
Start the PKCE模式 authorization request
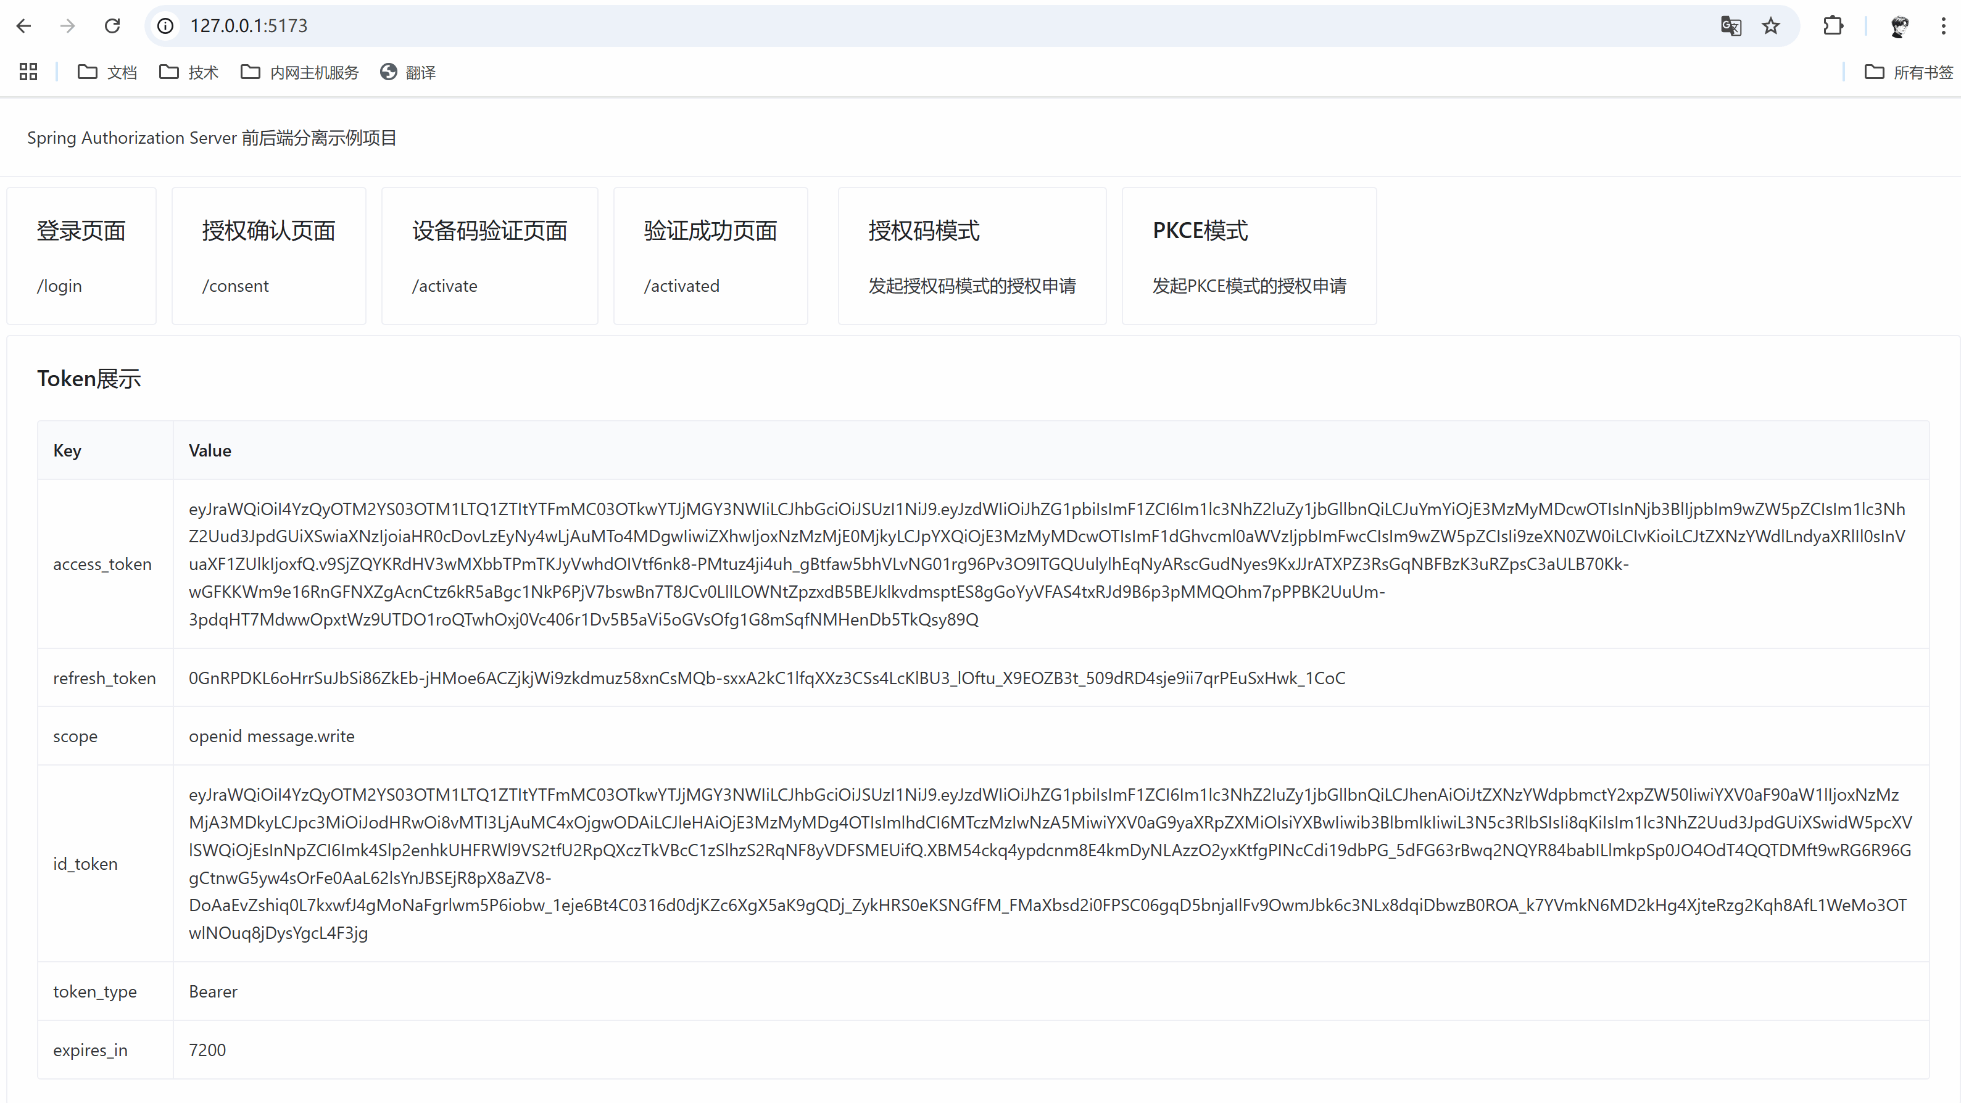pyautogui.click(x=1249, y=256)
